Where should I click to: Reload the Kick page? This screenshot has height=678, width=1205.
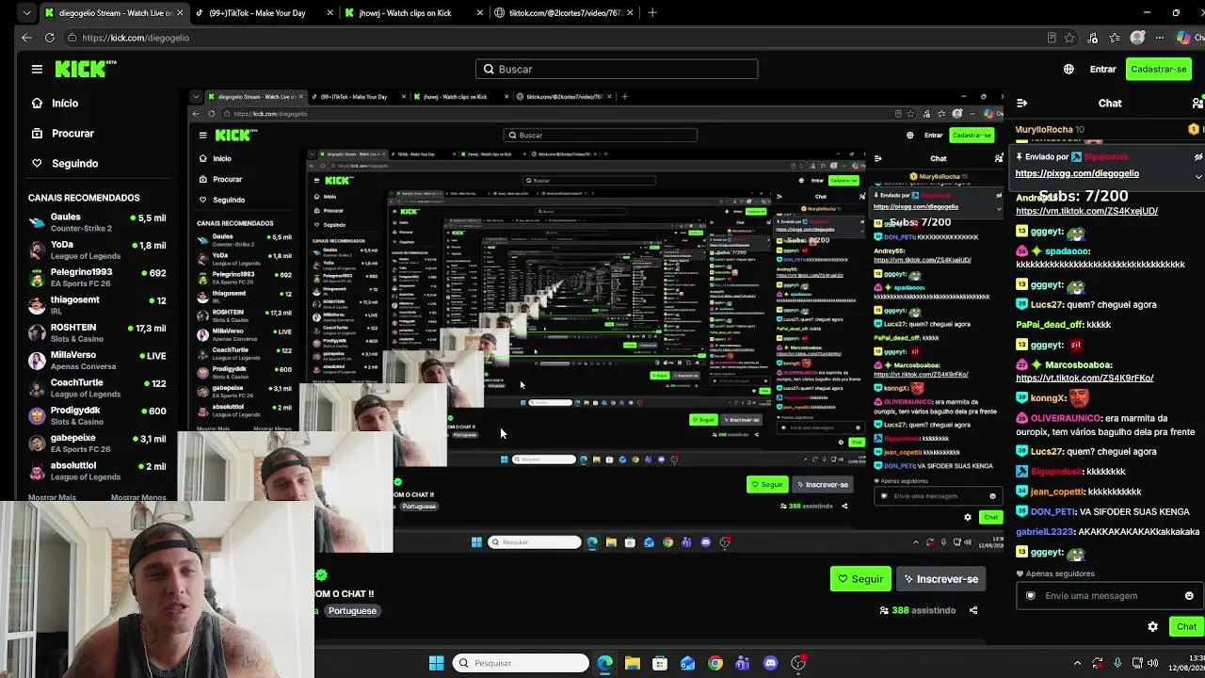tap(49, 38)
